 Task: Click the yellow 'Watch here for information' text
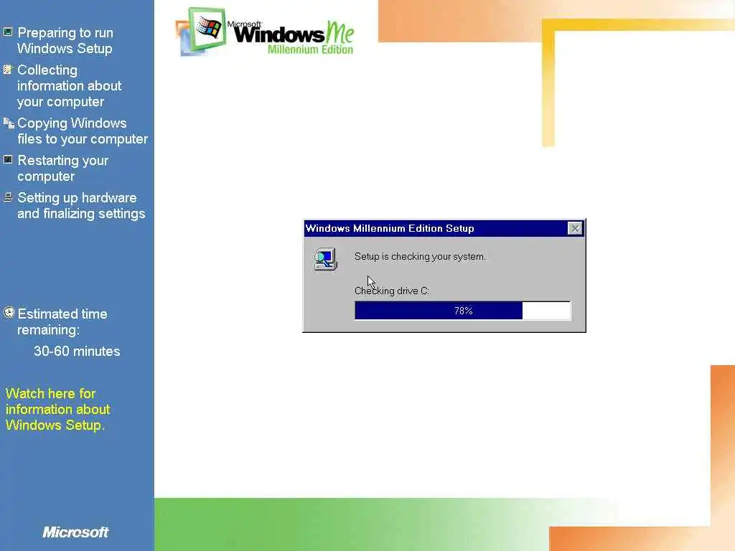coord(57,409)
